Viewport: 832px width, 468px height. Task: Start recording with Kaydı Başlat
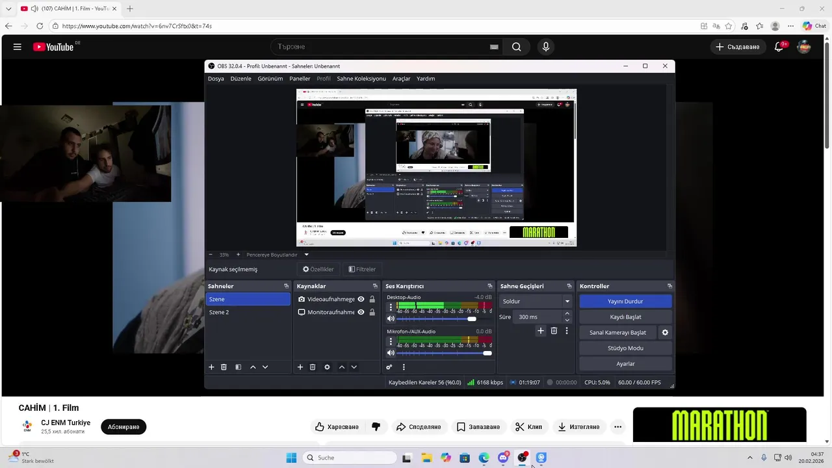click(x=625, y=317)
